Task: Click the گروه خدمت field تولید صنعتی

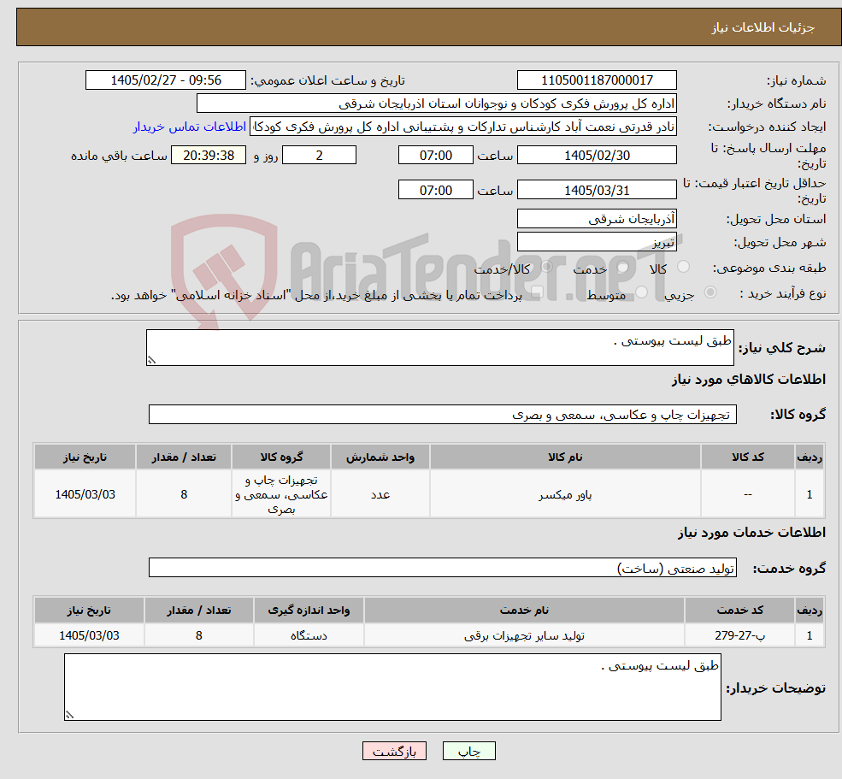Action: [443, 568]
